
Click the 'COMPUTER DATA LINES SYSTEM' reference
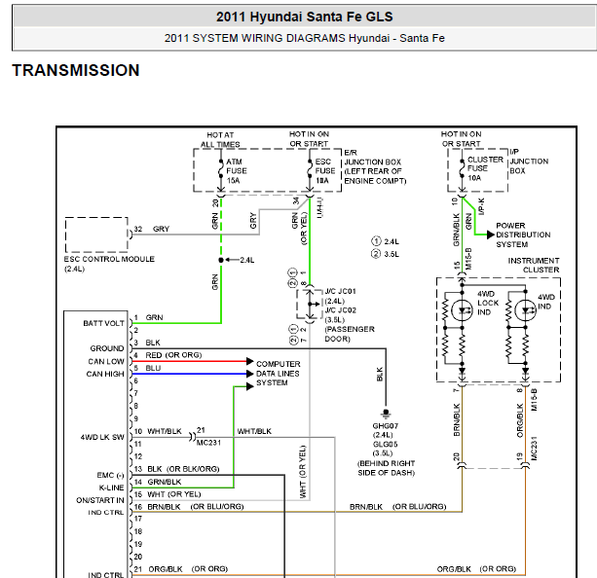pyautogui.click(x=278, y=374)
